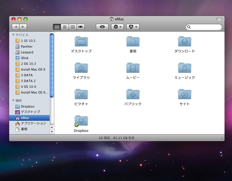Screen dimensions: 232x181
Task: Go forward with the right arrow button
Action: 23,27
